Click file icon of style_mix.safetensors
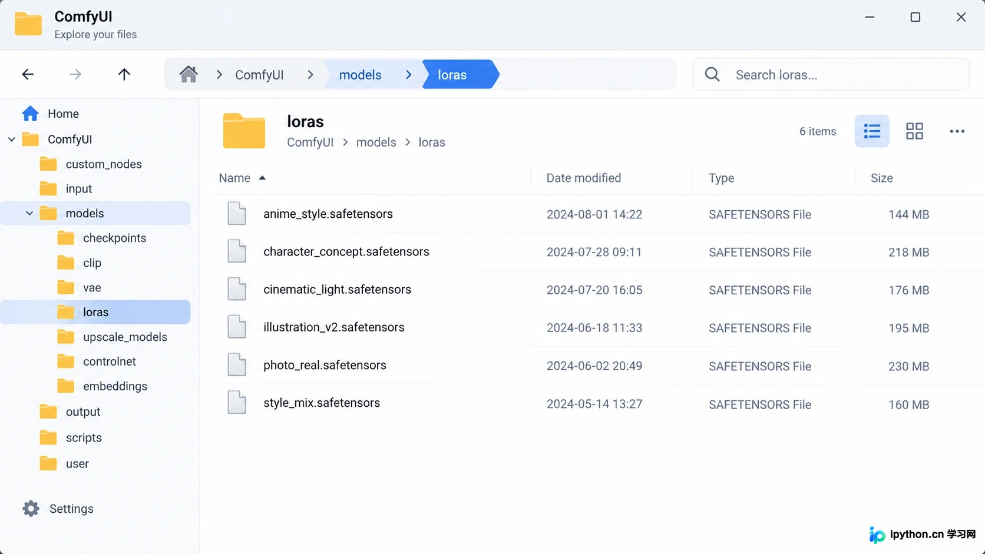The width and height of the screenshot is (985, 554). 237,403
